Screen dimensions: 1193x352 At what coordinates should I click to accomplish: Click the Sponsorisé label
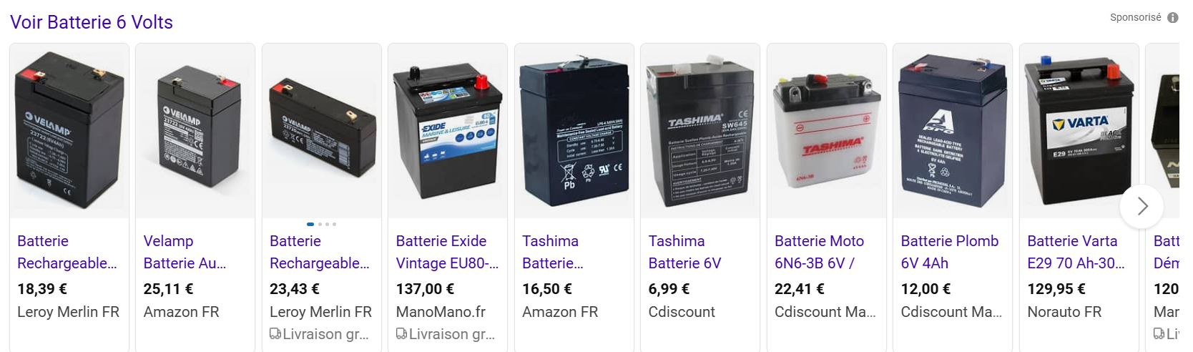coord(1135,17)
